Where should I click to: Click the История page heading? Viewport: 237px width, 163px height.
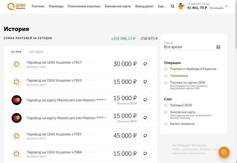point(16,29)
